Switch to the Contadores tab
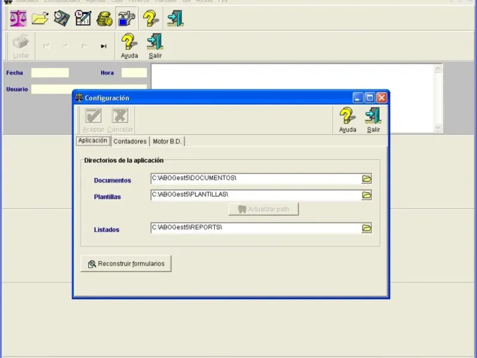 pyautogui.click(x=130, y=141)
